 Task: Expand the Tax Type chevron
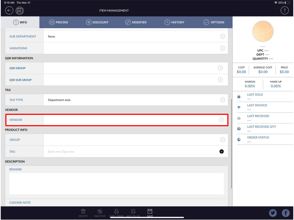[x=222, y=100]
